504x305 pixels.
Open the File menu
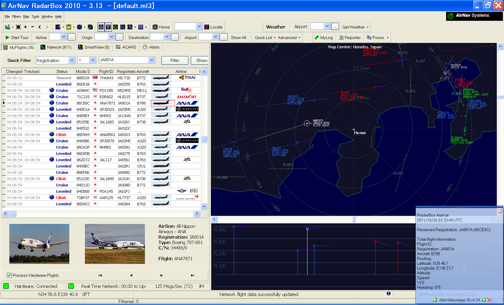(x=7, y=17)
